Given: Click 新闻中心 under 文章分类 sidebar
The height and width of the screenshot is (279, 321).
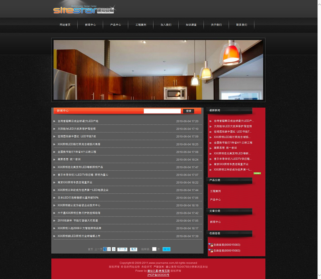Looking at the screenshot, I should [x=215, y=222].
